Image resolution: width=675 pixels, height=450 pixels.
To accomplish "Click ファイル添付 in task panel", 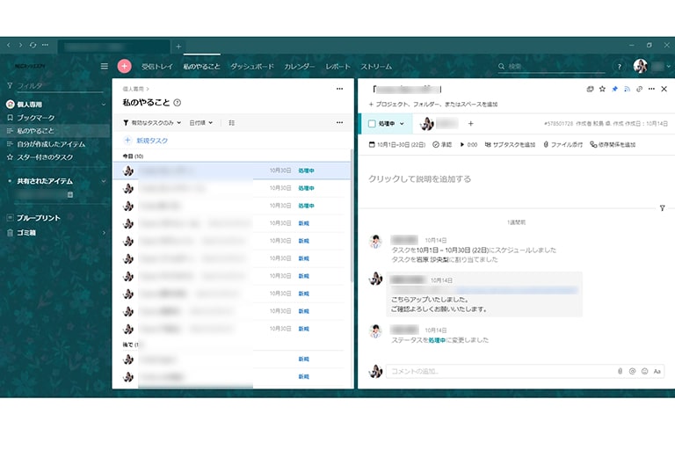I will (x=562, y=145).
